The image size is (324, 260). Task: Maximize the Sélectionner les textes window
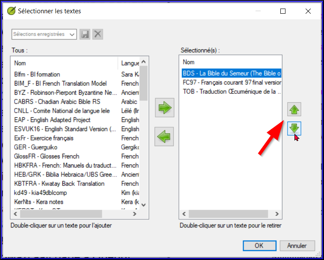[x=283, y=11]
